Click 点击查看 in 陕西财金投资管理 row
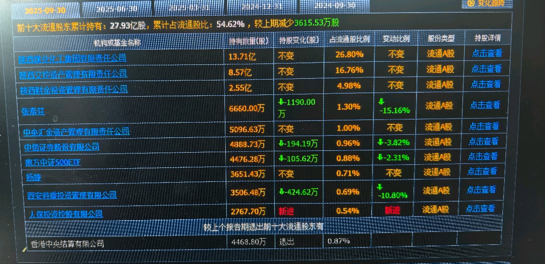Image resolution: width=545 pixels, height=264 pixels. (486, 84)
